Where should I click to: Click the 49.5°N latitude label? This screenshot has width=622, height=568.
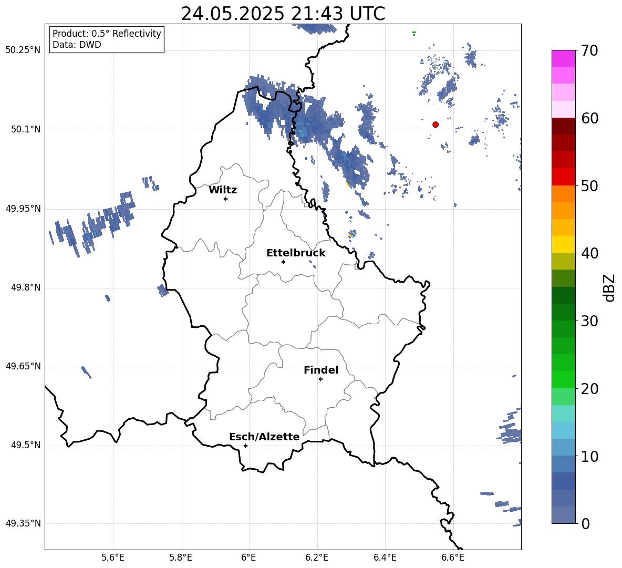[x=25, y=445]
